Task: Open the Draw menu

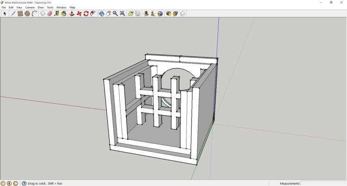Action: click(41, 7)
